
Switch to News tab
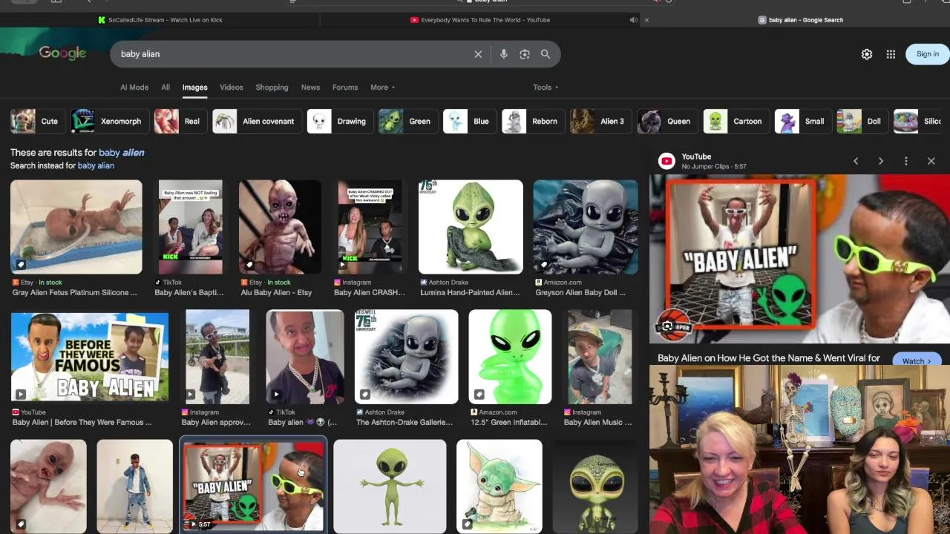[310, 88]
